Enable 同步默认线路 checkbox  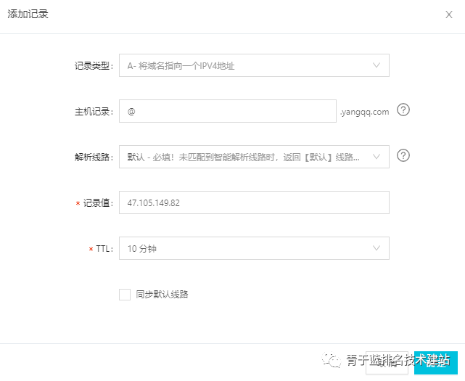125,295
